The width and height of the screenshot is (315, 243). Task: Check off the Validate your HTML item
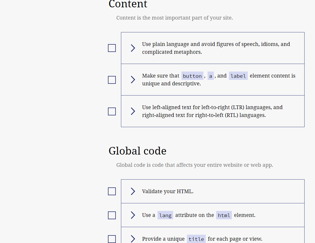[x=112, y=191]
